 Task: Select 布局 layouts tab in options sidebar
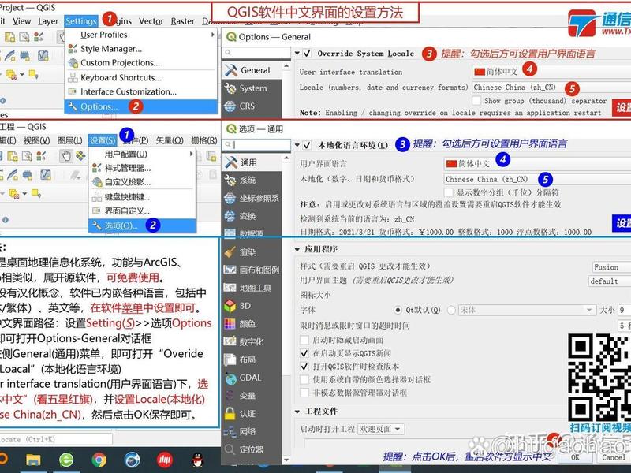click(252, 359)
